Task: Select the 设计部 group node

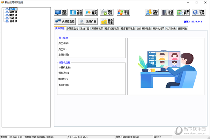Action: click(13, 21)
